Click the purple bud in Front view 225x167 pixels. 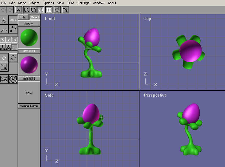92,37
